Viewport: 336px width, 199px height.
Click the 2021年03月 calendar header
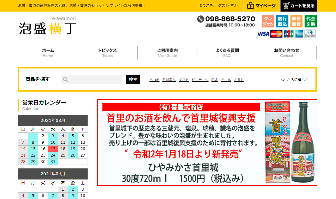(53, 121)
